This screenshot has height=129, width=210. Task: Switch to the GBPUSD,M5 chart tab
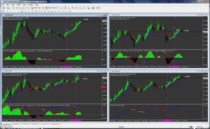point(16,124)
